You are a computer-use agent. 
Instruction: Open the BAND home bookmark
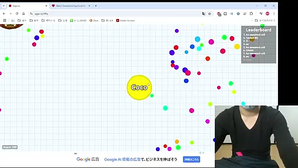(78, 21)
